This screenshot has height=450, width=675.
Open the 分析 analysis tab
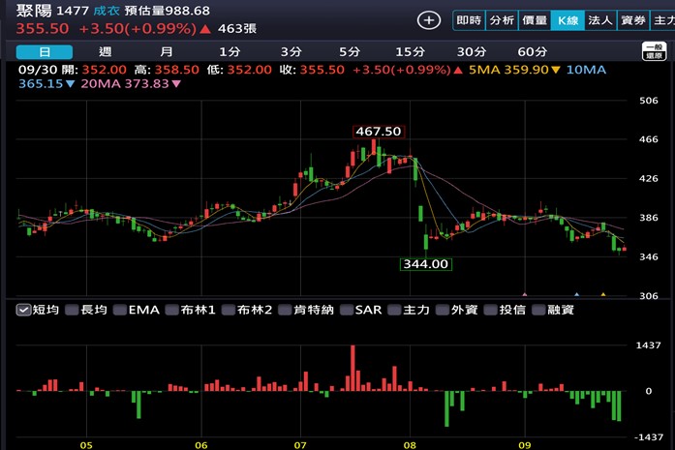[x=501, y=20]
